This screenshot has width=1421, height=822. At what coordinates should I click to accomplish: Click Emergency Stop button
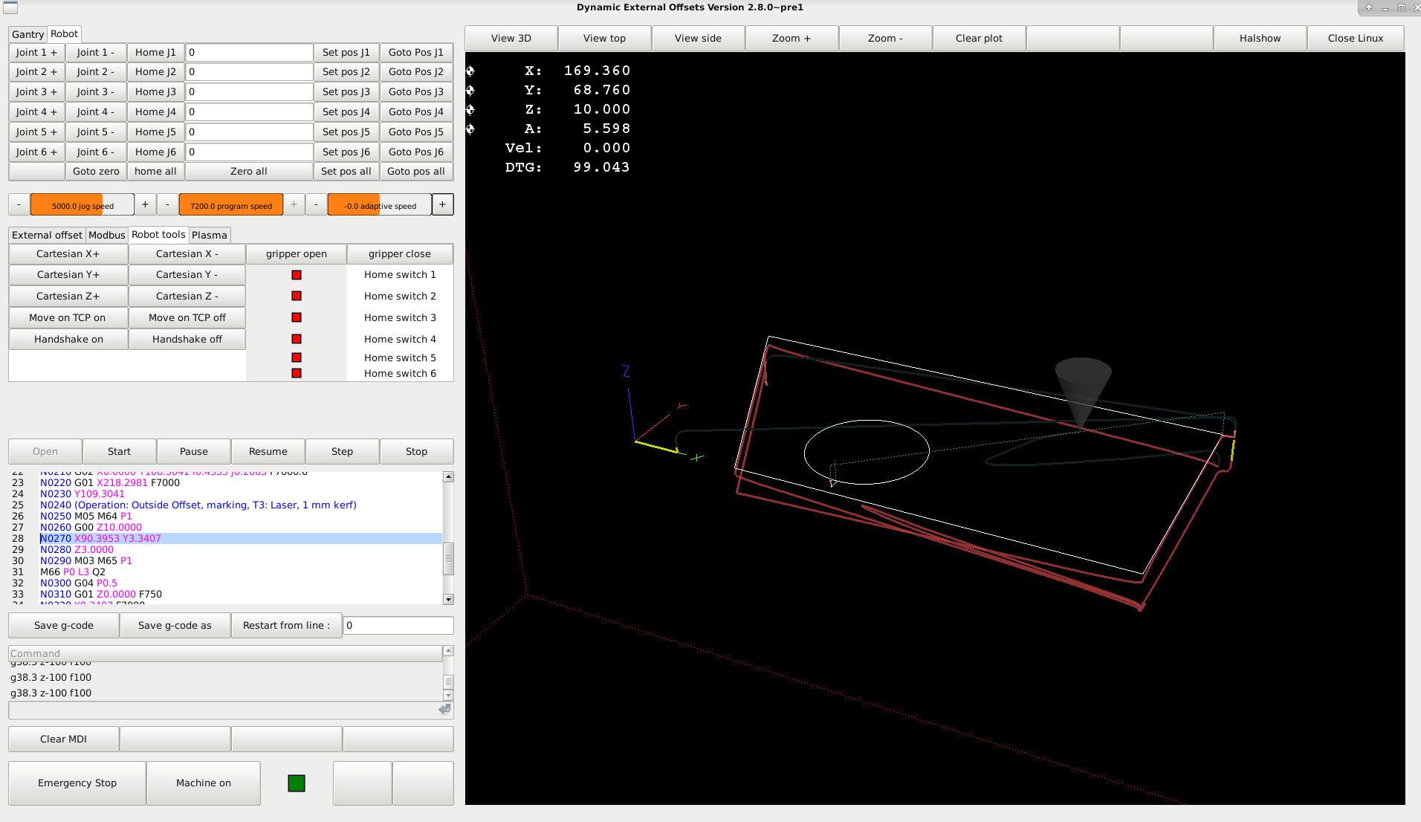point(77,783)
